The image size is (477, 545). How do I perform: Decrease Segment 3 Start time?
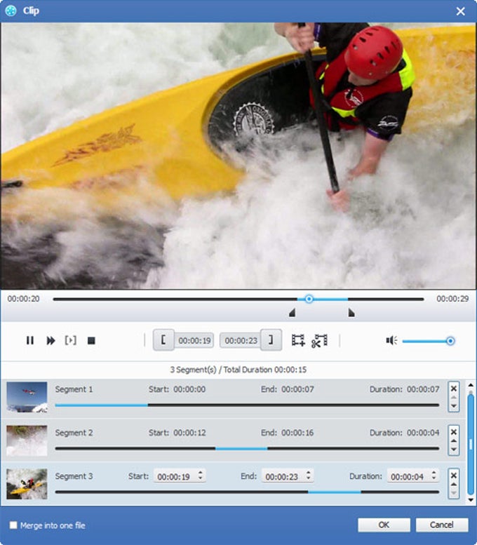tap(200, 479)
